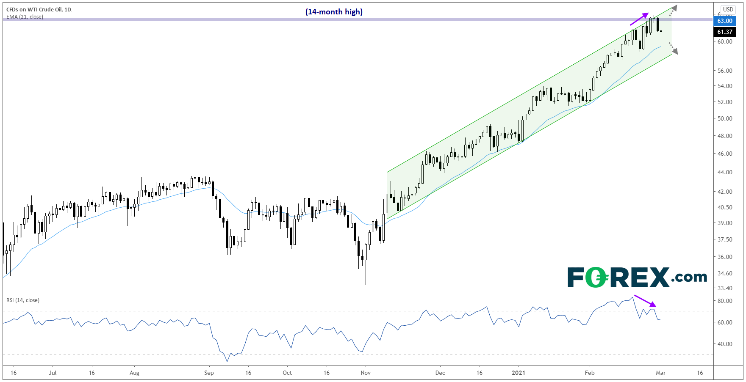Click the EMA (21, close) indicator label

tap(25, 17)
